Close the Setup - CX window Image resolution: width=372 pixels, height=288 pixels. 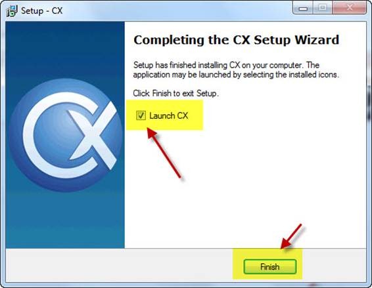tap(349, 9)
